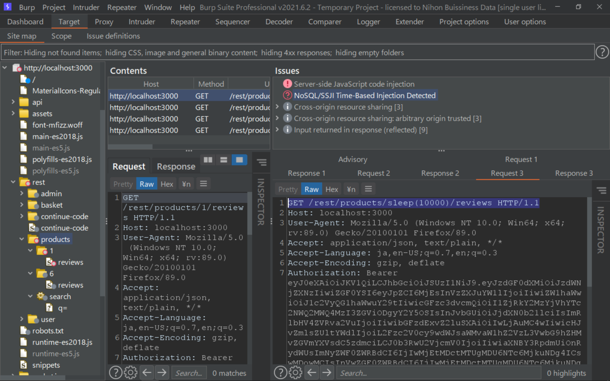Open the Issue definitions sub-tab
Screen dimensions: 610x381
click(x=113, y=36)
